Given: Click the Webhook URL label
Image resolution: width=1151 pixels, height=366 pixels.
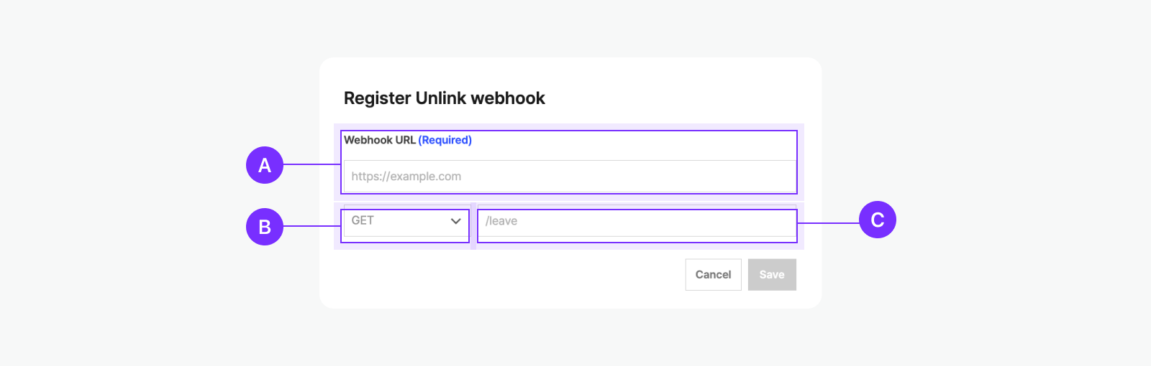Looking at the screenshot, I should [380, 140].
